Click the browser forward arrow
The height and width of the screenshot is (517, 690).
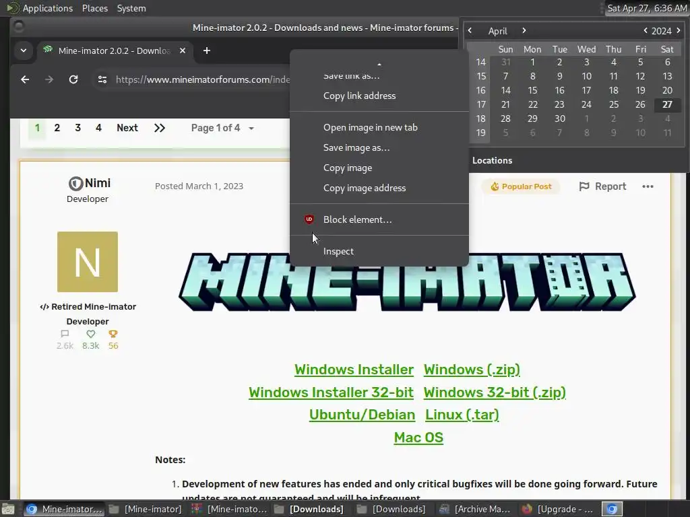[x=49, y=79]
